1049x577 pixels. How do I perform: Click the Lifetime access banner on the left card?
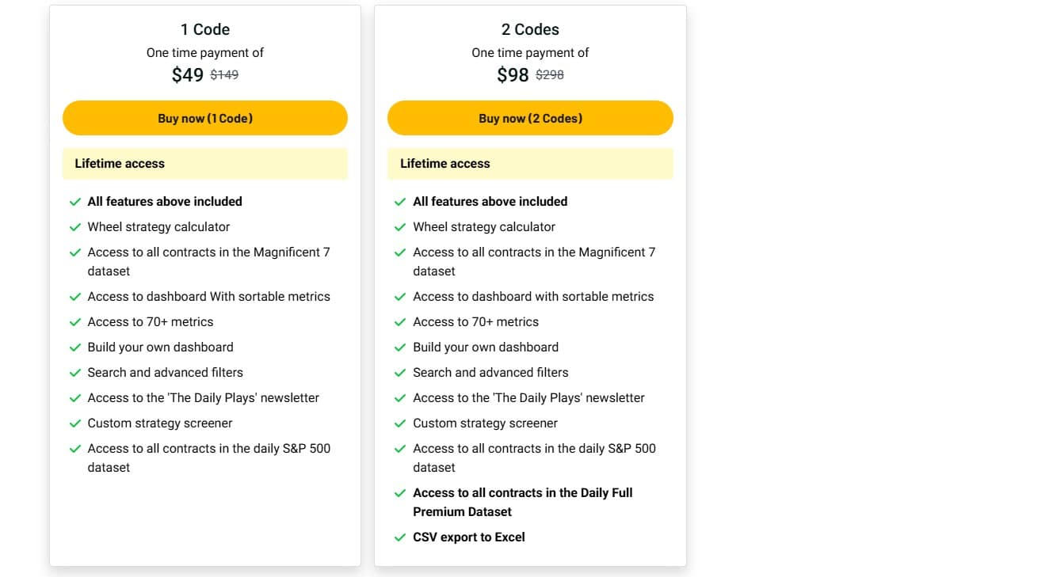(204, 163)
